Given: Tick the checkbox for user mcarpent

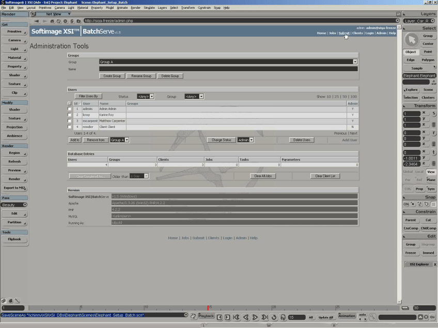Looking at the screenshot, I should point(70,121).
